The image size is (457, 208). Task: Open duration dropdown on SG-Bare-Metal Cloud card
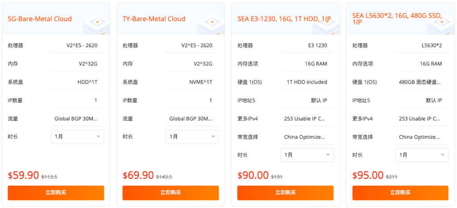pos(77,137)
